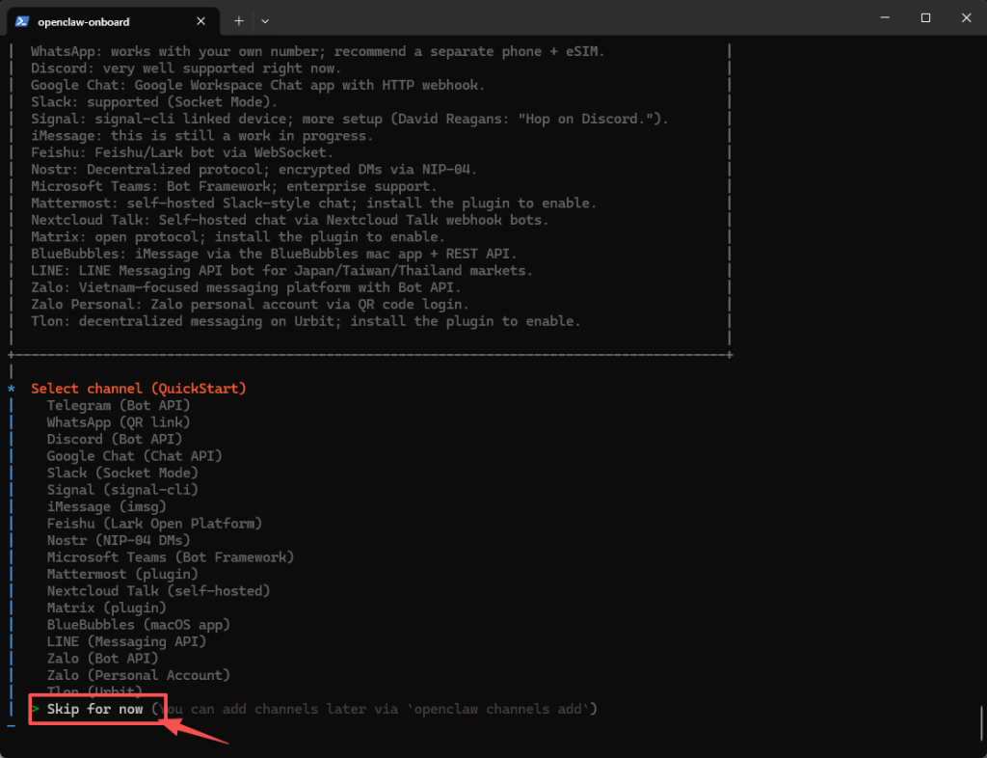Choose Signal (signal-cli) channel option
This screenshot has width=987, height=758.
122,490
